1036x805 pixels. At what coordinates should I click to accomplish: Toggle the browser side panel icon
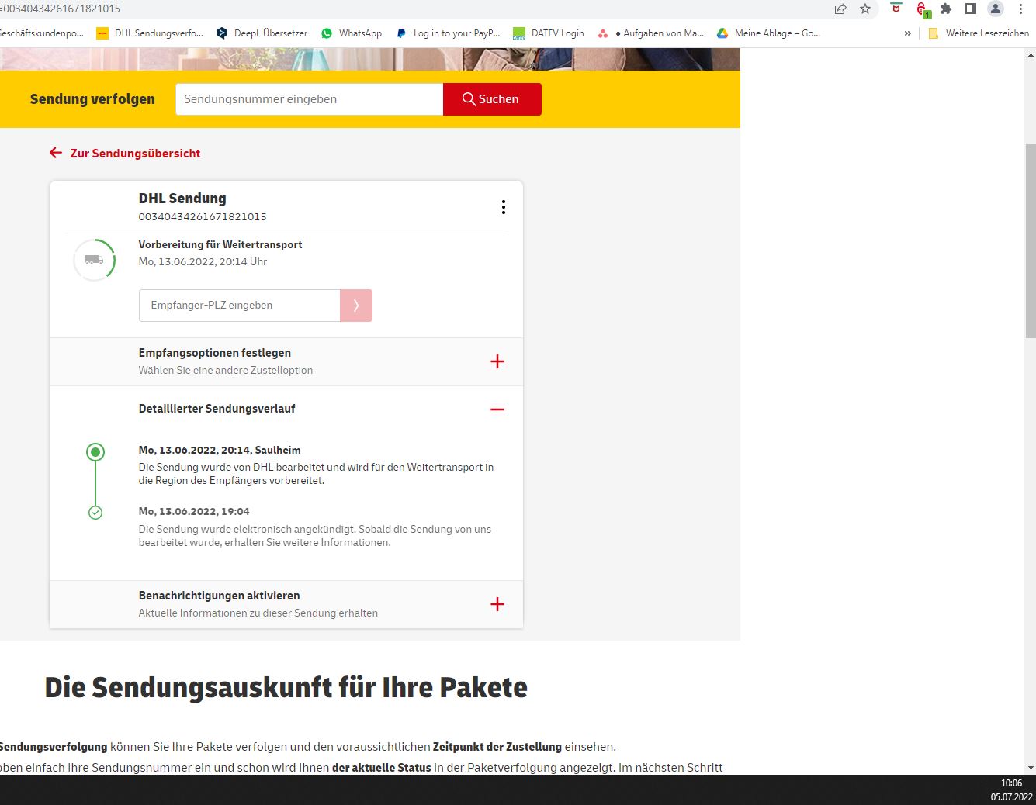tap(971, 9)
